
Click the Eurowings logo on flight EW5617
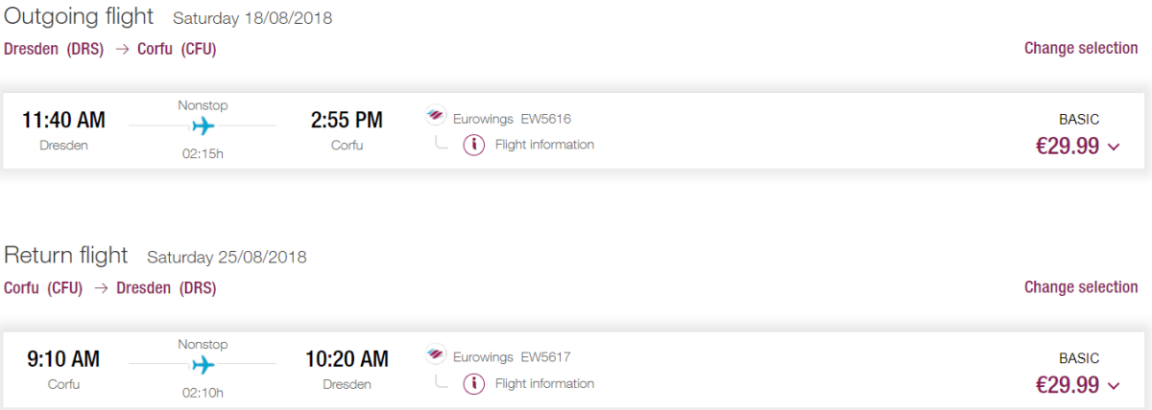pyautogui.click(x=437, y=356)
